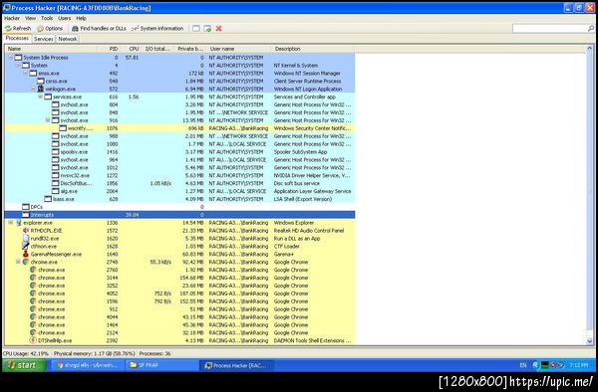Open the Hacker menu
The height and width of the screenshot is (392, 598).
(12, 18)
